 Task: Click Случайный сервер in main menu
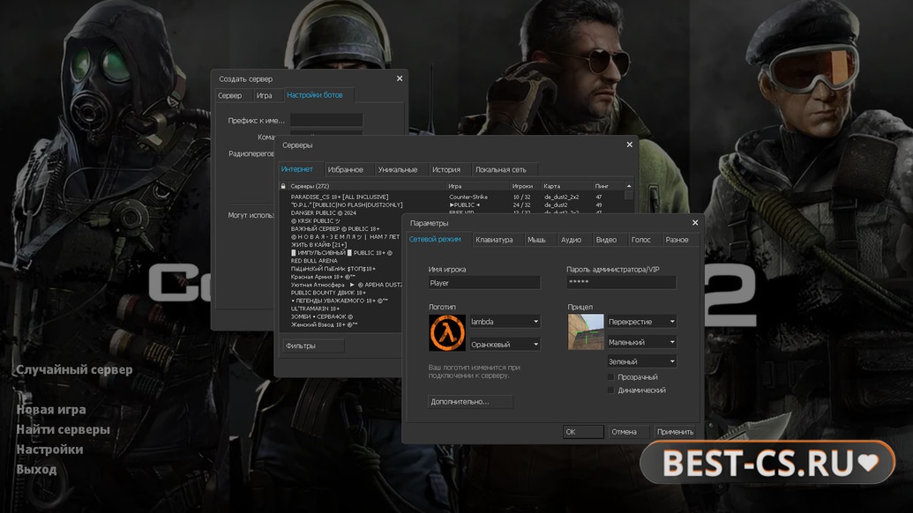(74, 370)
